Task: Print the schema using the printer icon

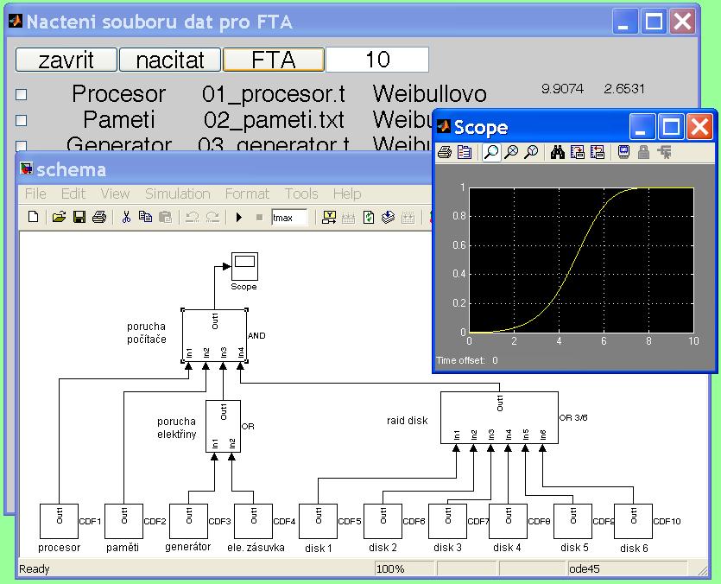Action: click(x=98, y=217)
